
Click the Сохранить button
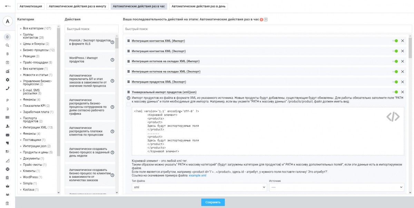213,202
